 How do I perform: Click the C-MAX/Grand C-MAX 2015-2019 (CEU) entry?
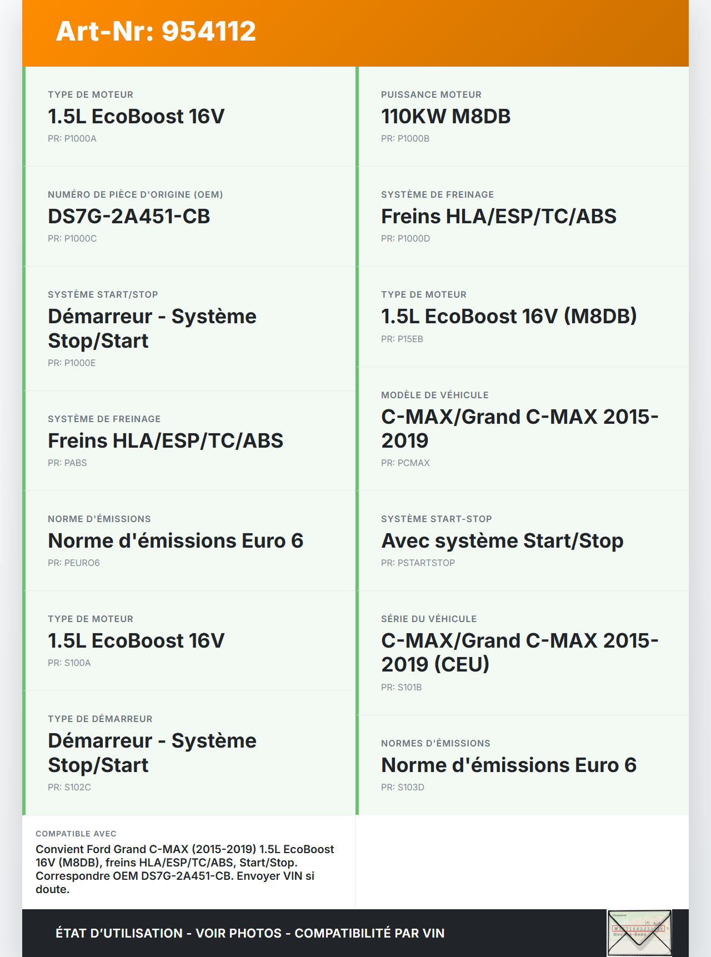(x=519, y=653)
